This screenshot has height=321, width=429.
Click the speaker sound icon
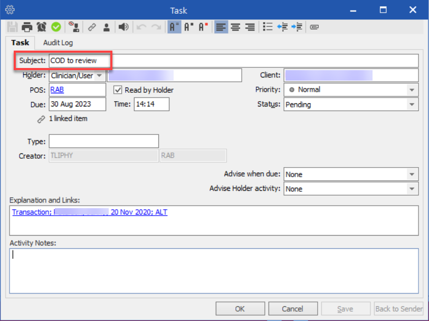click(x=123, y=27)
